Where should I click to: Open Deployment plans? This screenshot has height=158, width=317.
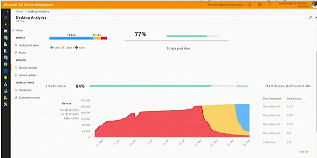point(29,45)
